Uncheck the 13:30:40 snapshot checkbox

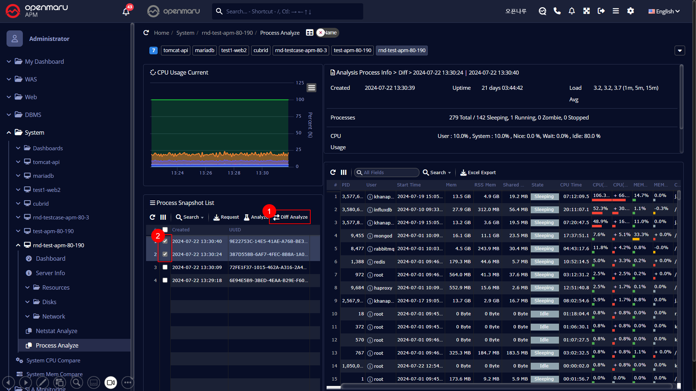click(x=165, y=241)
